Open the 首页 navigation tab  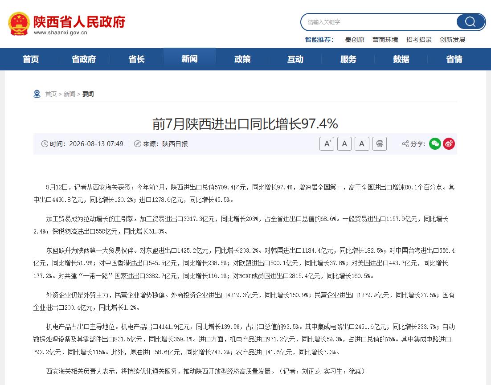pos(31,59)
